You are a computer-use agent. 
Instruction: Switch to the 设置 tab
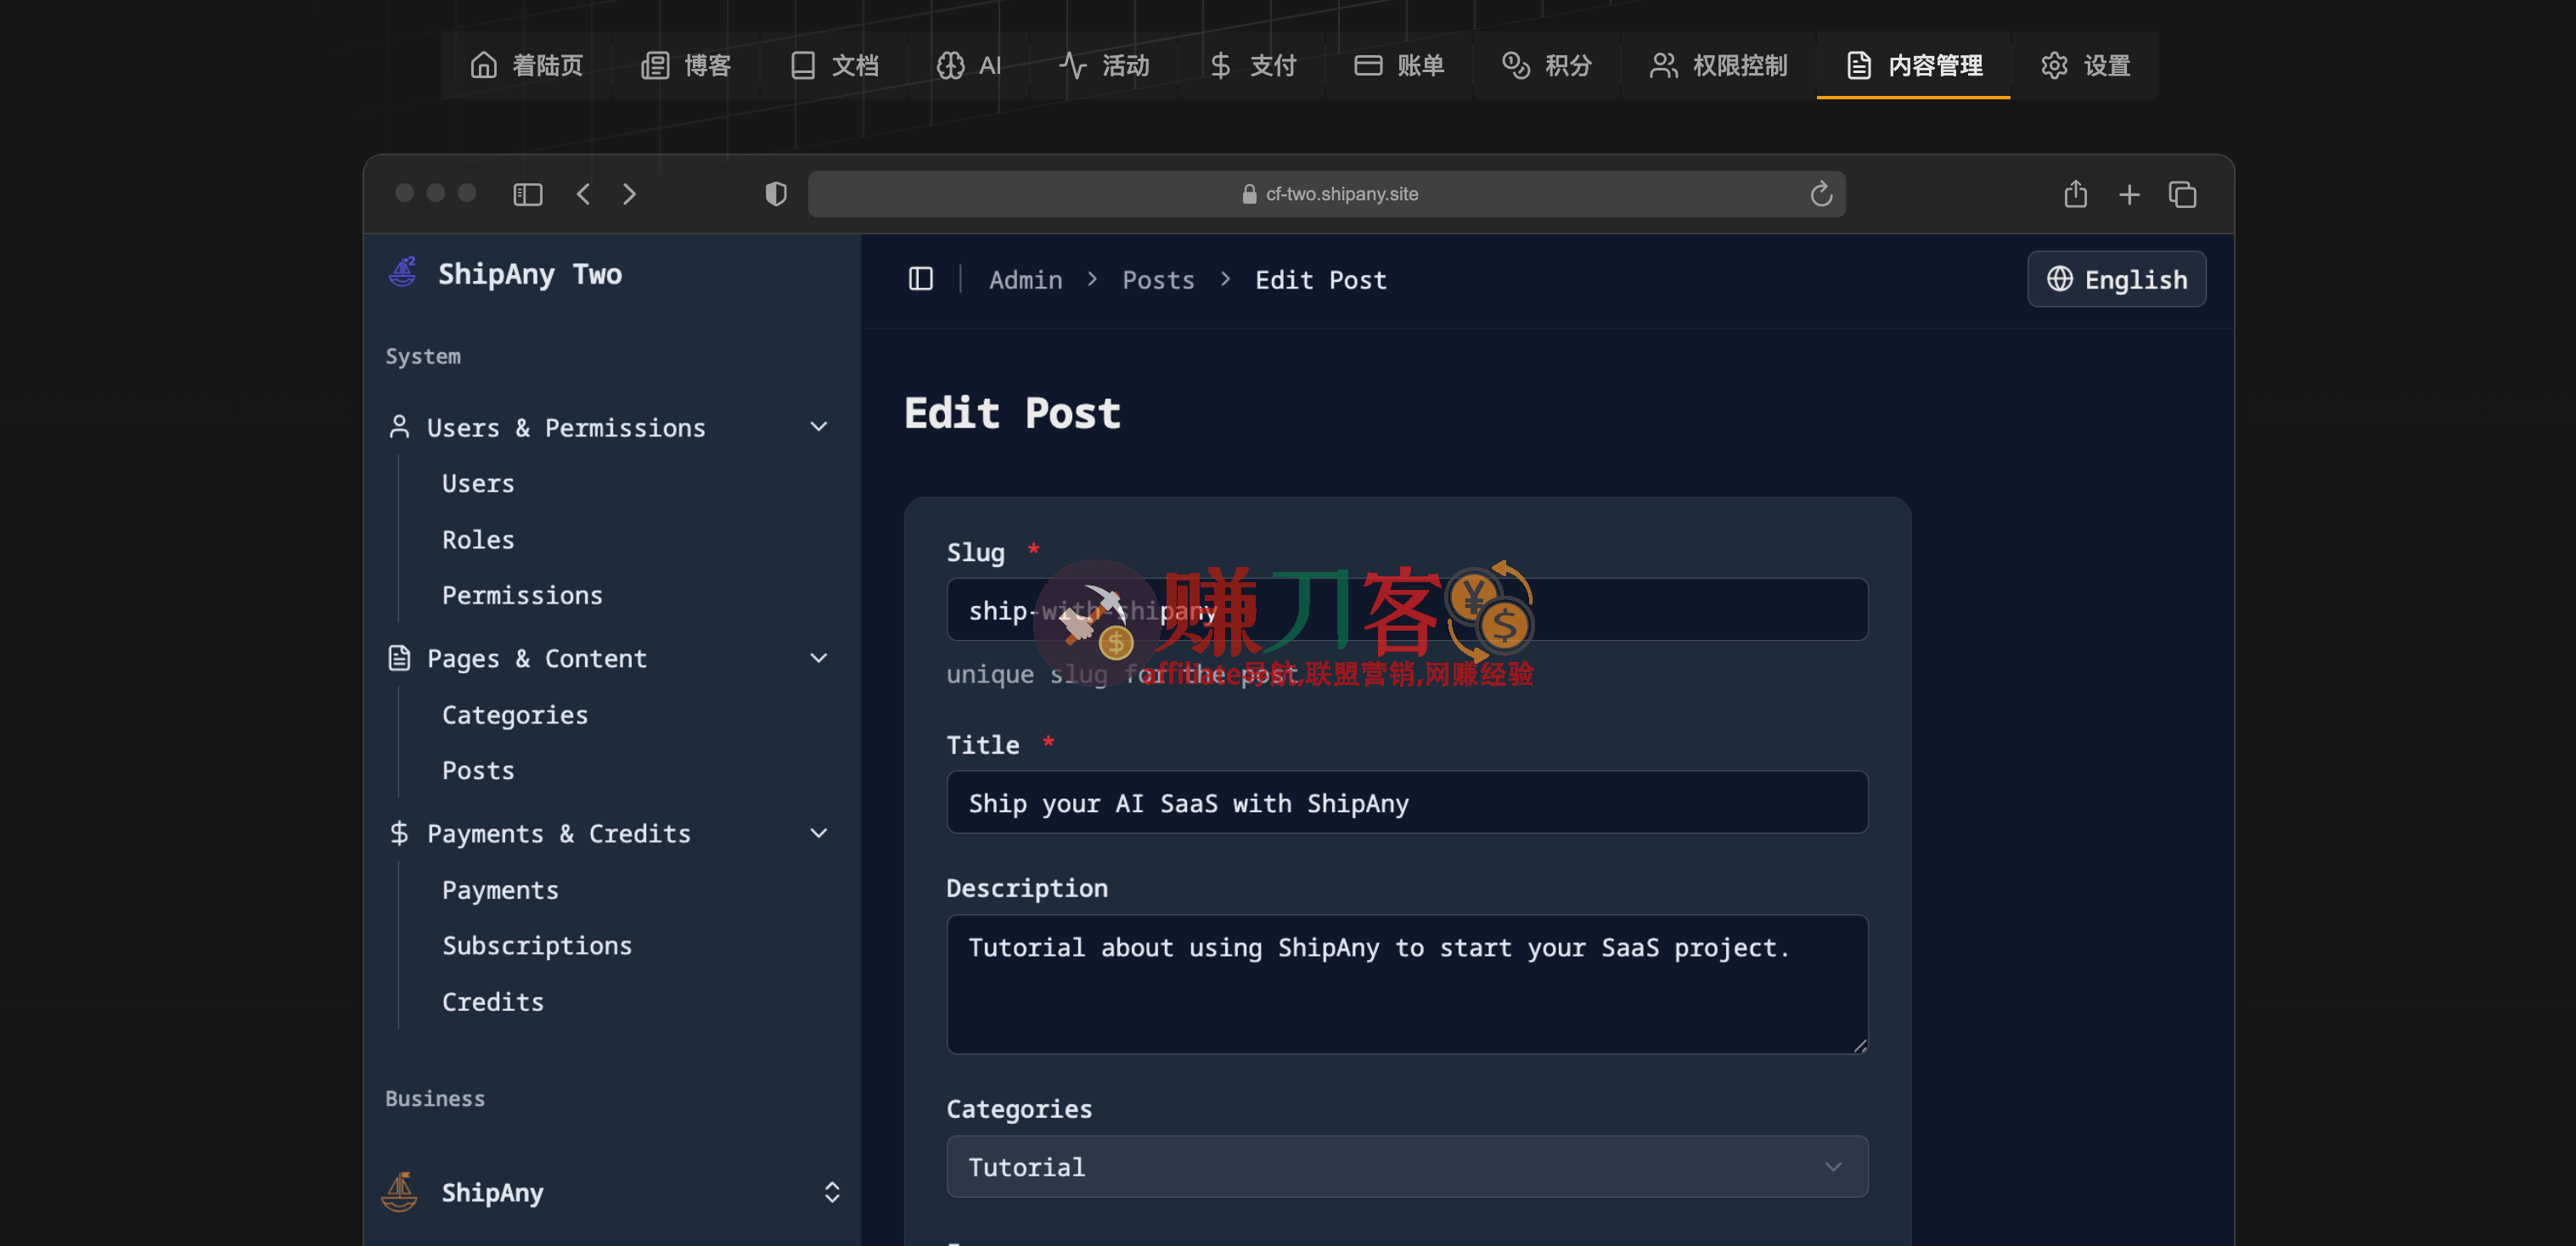(x=2085, y=66)
